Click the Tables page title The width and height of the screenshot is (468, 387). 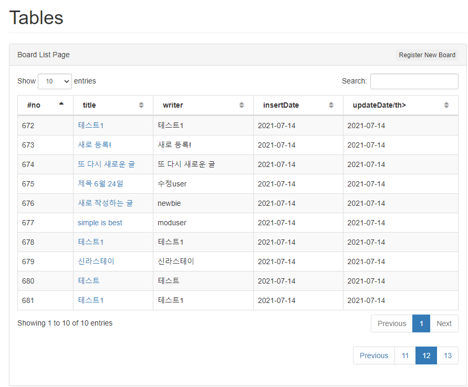coord(36,18)
